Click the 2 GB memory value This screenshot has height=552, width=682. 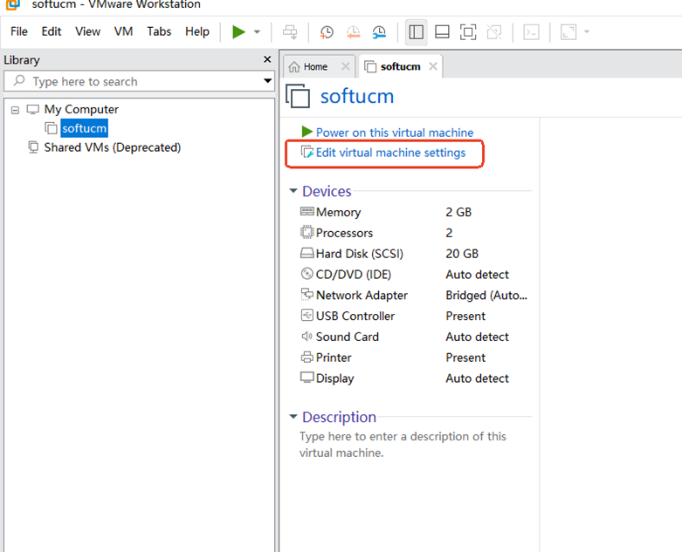pos(458,212)
